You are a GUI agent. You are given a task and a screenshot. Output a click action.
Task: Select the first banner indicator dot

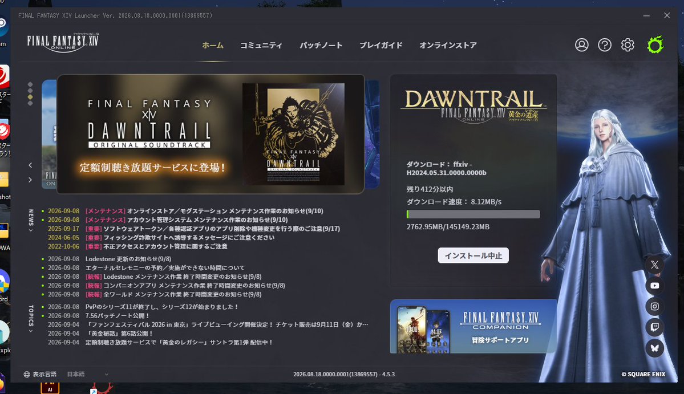coord(30,84)
